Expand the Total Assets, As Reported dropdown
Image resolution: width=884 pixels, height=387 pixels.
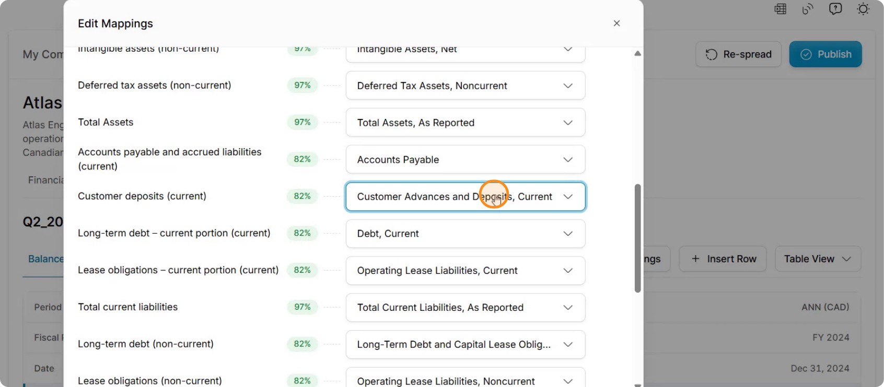[x=466, y=123]
